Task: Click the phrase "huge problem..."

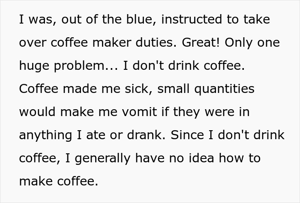Action: coord(69,66)
